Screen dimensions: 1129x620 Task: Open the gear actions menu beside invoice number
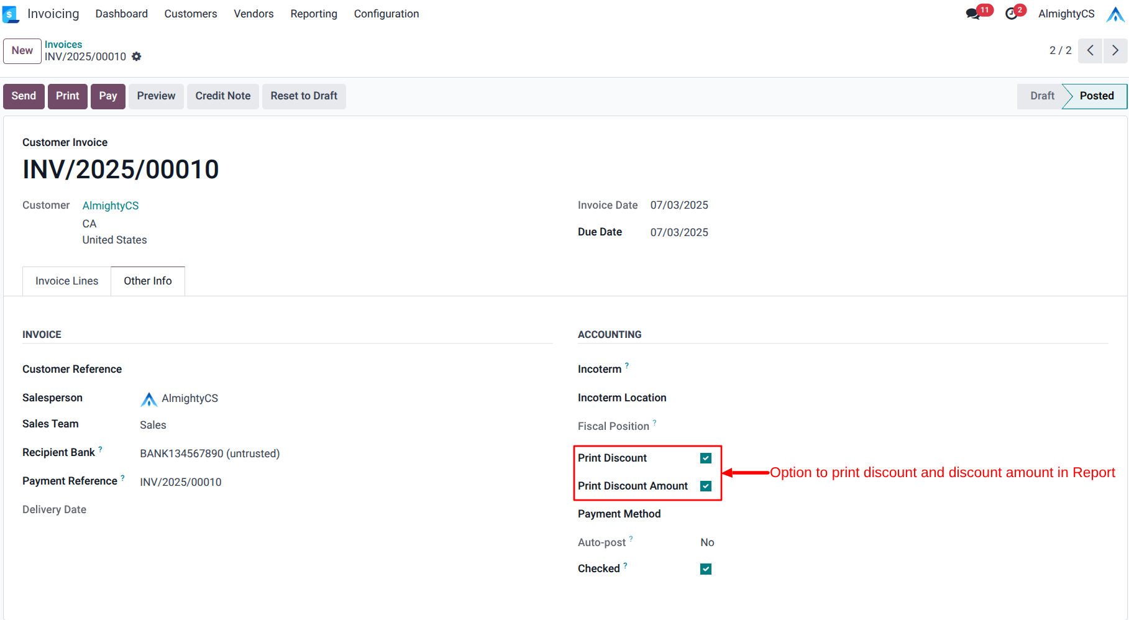tap(137, 57)
